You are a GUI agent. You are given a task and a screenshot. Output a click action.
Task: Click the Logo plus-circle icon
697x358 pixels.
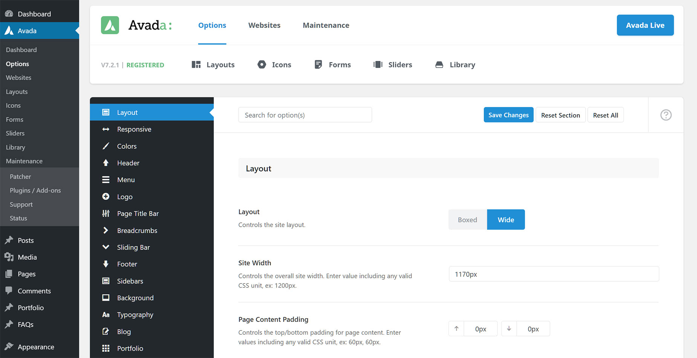(106, 196)
